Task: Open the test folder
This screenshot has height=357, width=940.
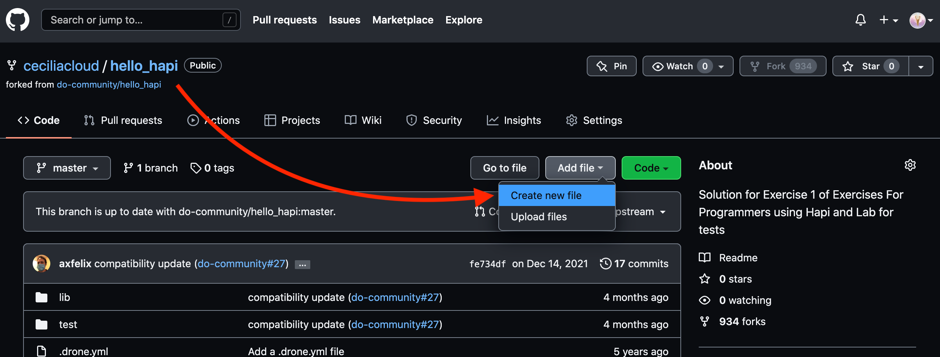Action: [68, 324]
